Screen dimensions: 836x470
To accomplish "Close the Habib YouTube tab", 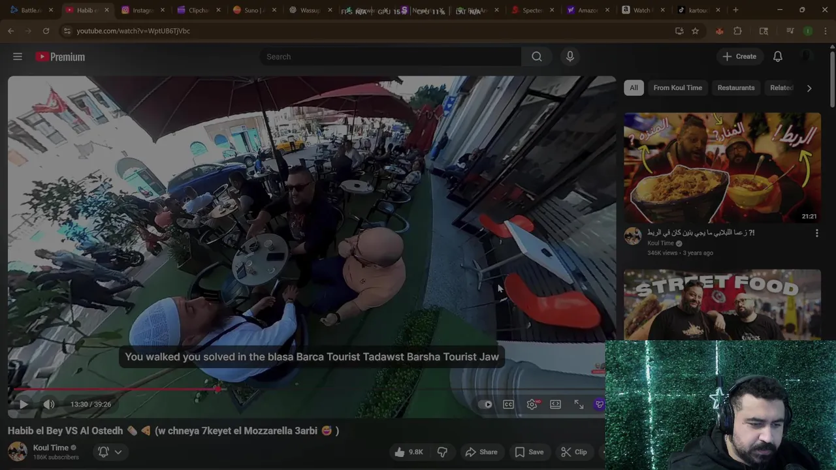I will click(106, 10).
